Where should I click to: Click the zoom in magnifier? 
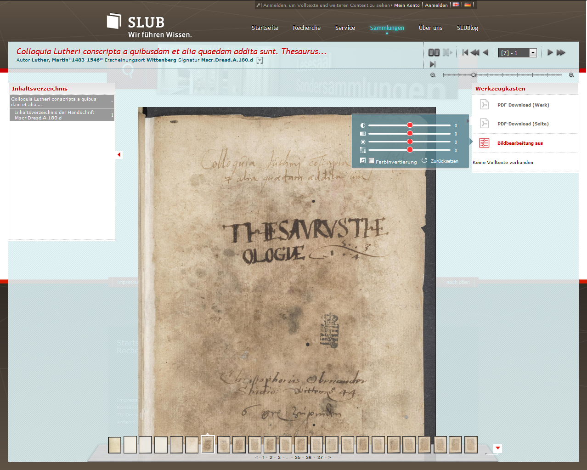click(x=571, y=75)
